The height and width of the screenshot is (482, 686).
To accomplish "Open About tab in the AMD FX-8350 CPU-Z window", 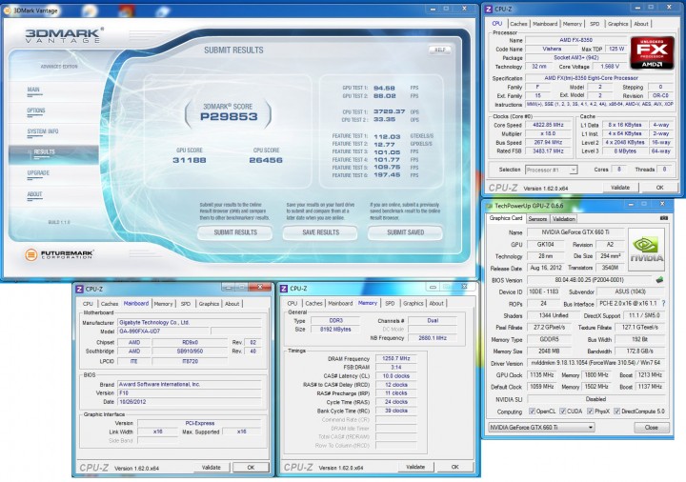I will coord(641,24).
